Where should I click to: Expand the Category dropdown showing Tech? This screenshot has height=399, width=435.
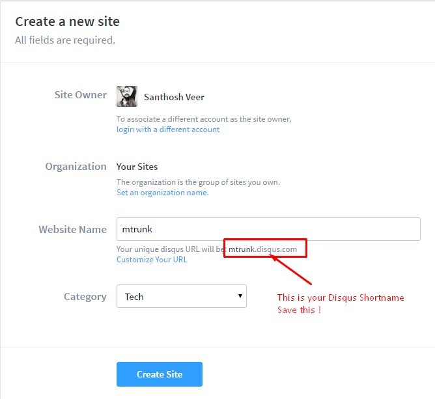pyautogui.click(x=182, y=296)
